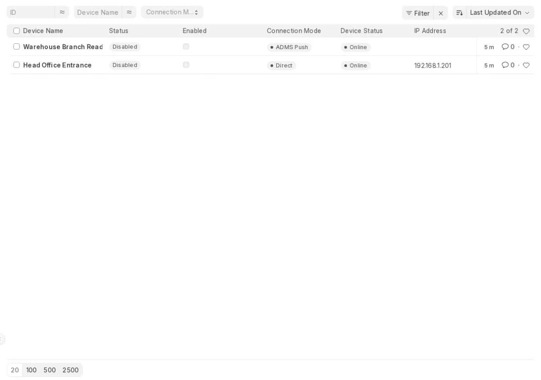Click the 2 of 2 record count
The image size is (541, 380).
509,31
